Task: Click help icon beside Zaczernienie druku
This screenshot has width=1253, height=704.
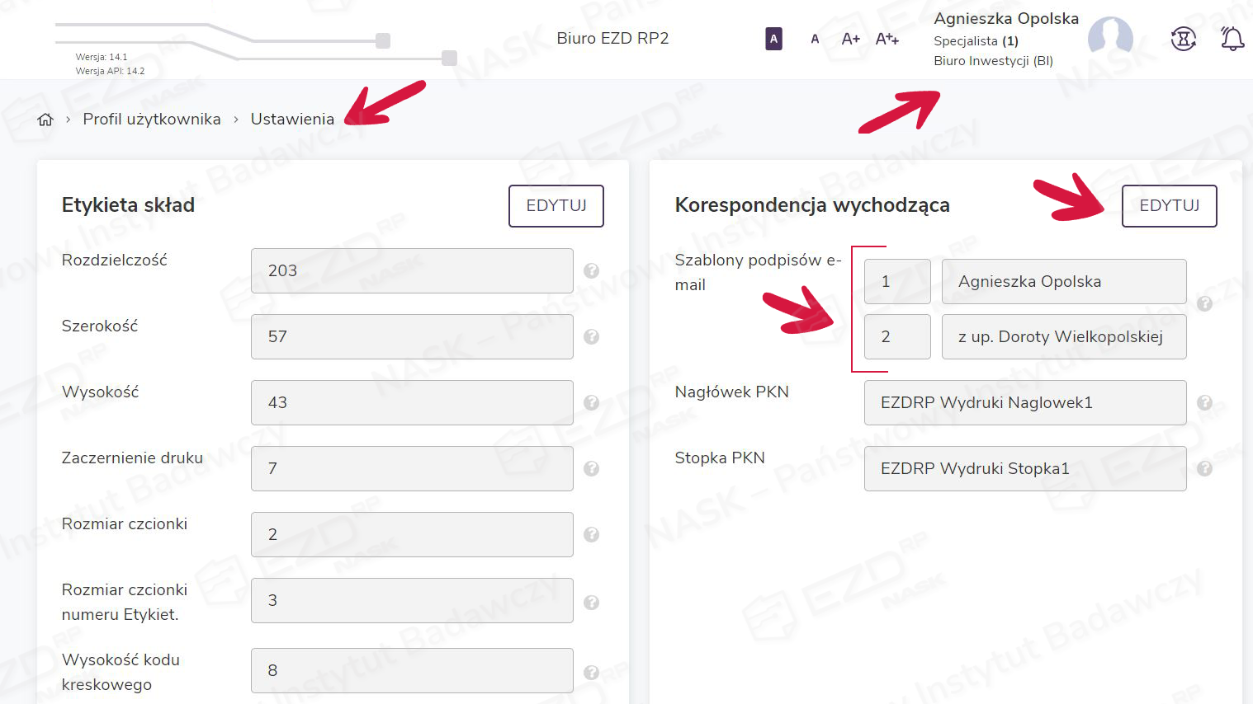Action: (591, 468)
